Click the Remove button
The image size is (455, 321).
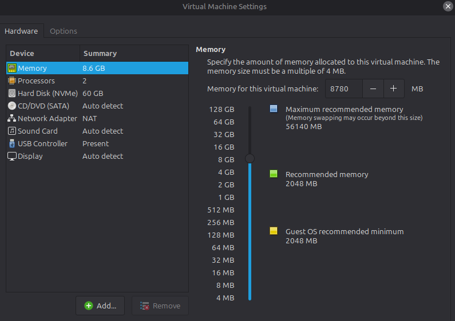click(160, 306)
